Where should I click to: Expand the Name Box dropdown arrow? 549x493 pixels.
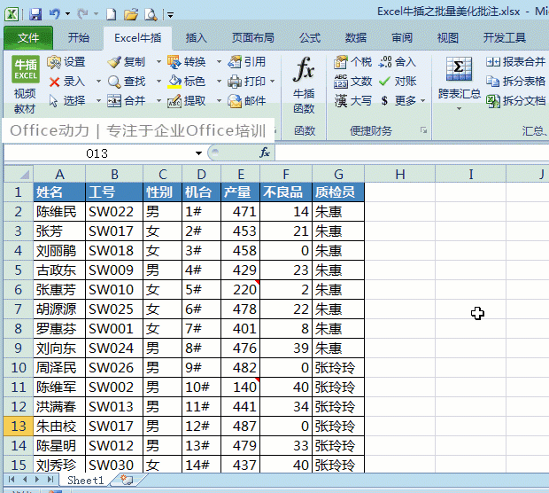[x=199, y=153]
